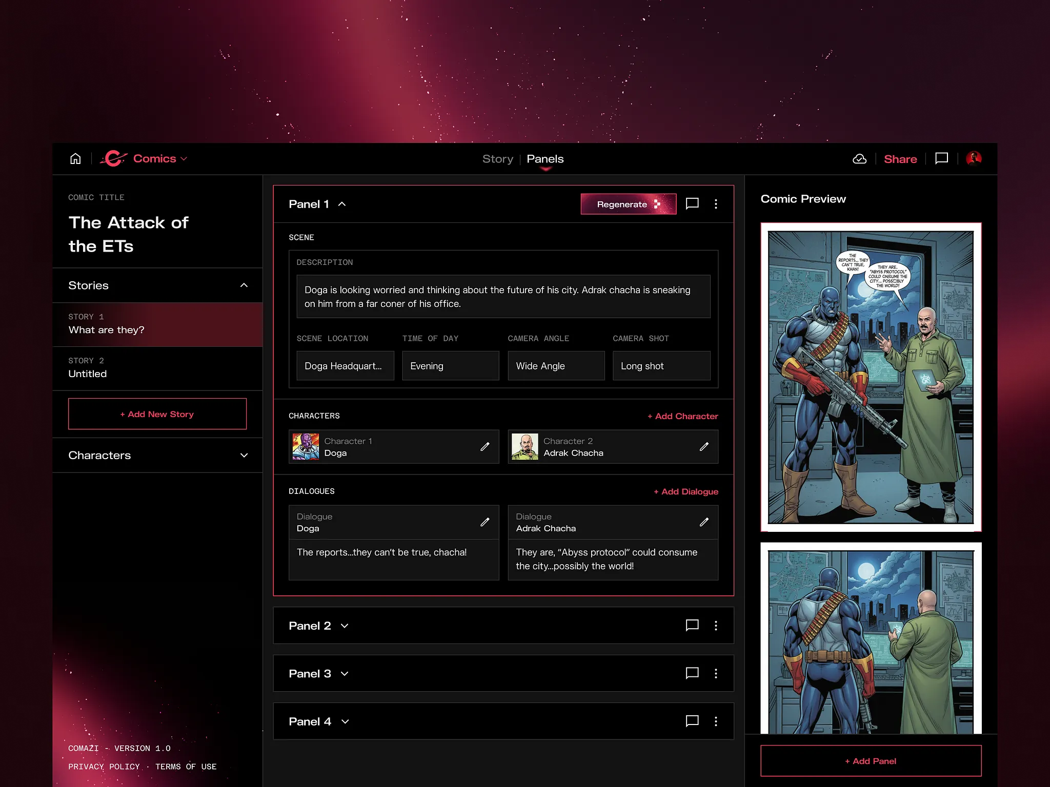The width and height of the screenshot is (1050, 787).
Task: Open the user profile avatar
Action: (973, 158)
